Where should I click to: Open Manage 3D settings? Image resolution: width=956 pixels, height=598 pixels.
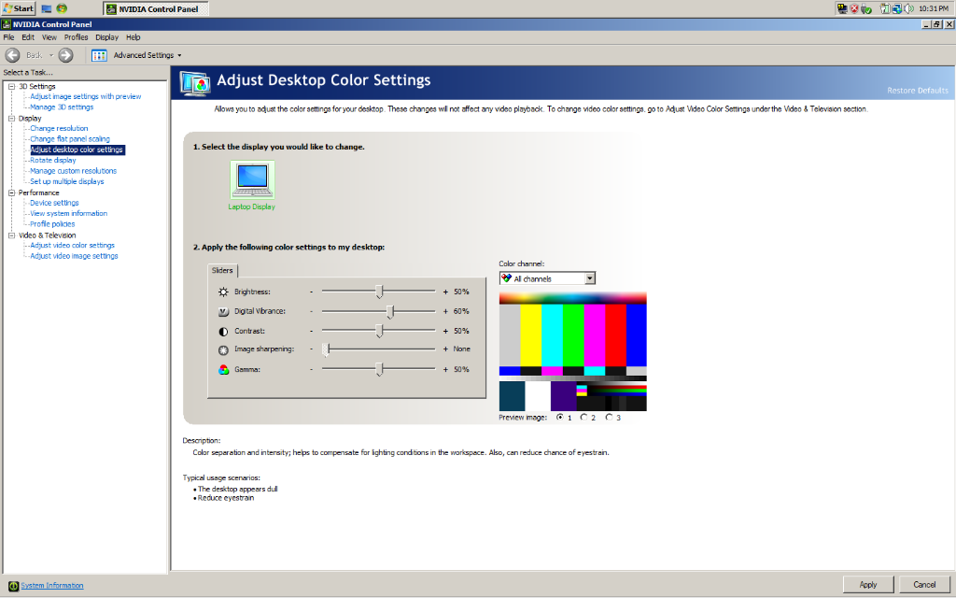pyautogui.click(x=62, y=107)
